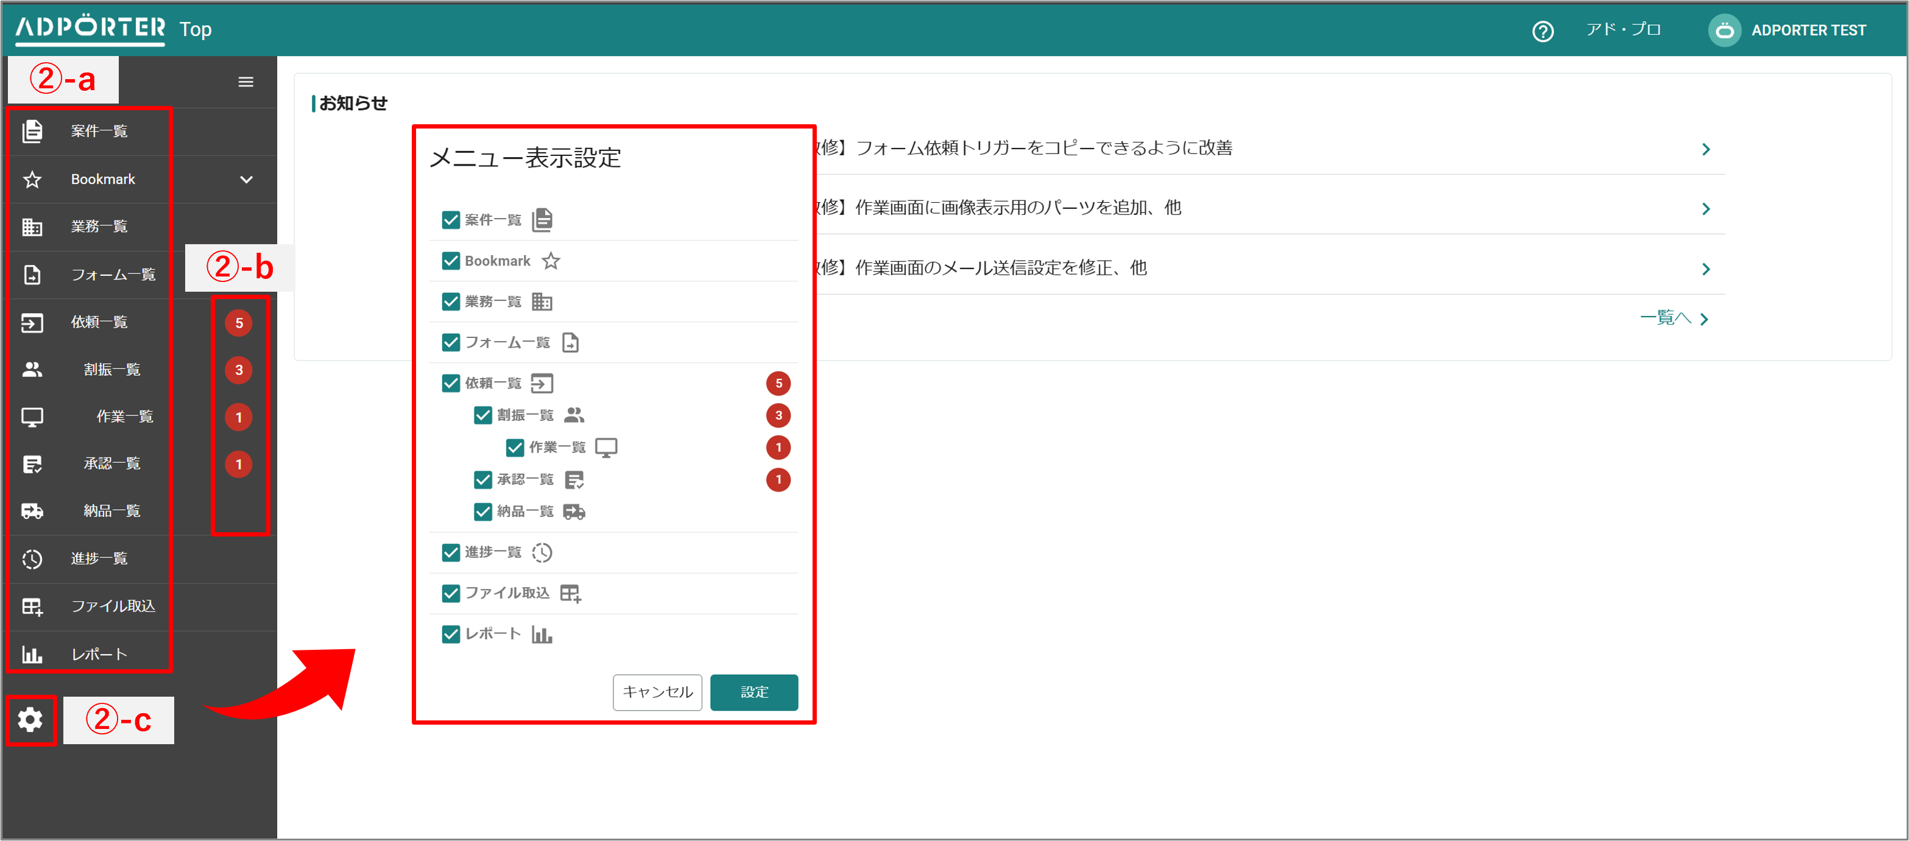Open Bookmark menu item in sidebar
This screenshot has width=1909, height=841.
pos(103,179)
